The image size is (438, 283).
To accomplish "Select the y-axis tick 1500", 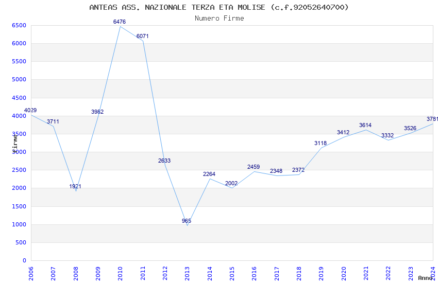I will coord(19,207).
